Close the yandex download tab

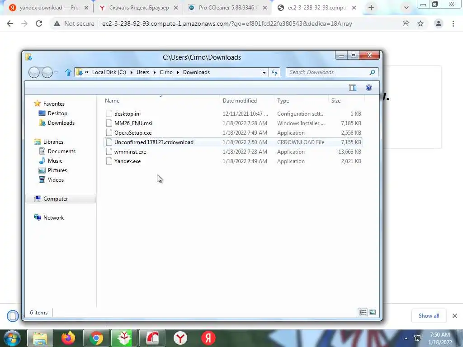pos(86,8)
